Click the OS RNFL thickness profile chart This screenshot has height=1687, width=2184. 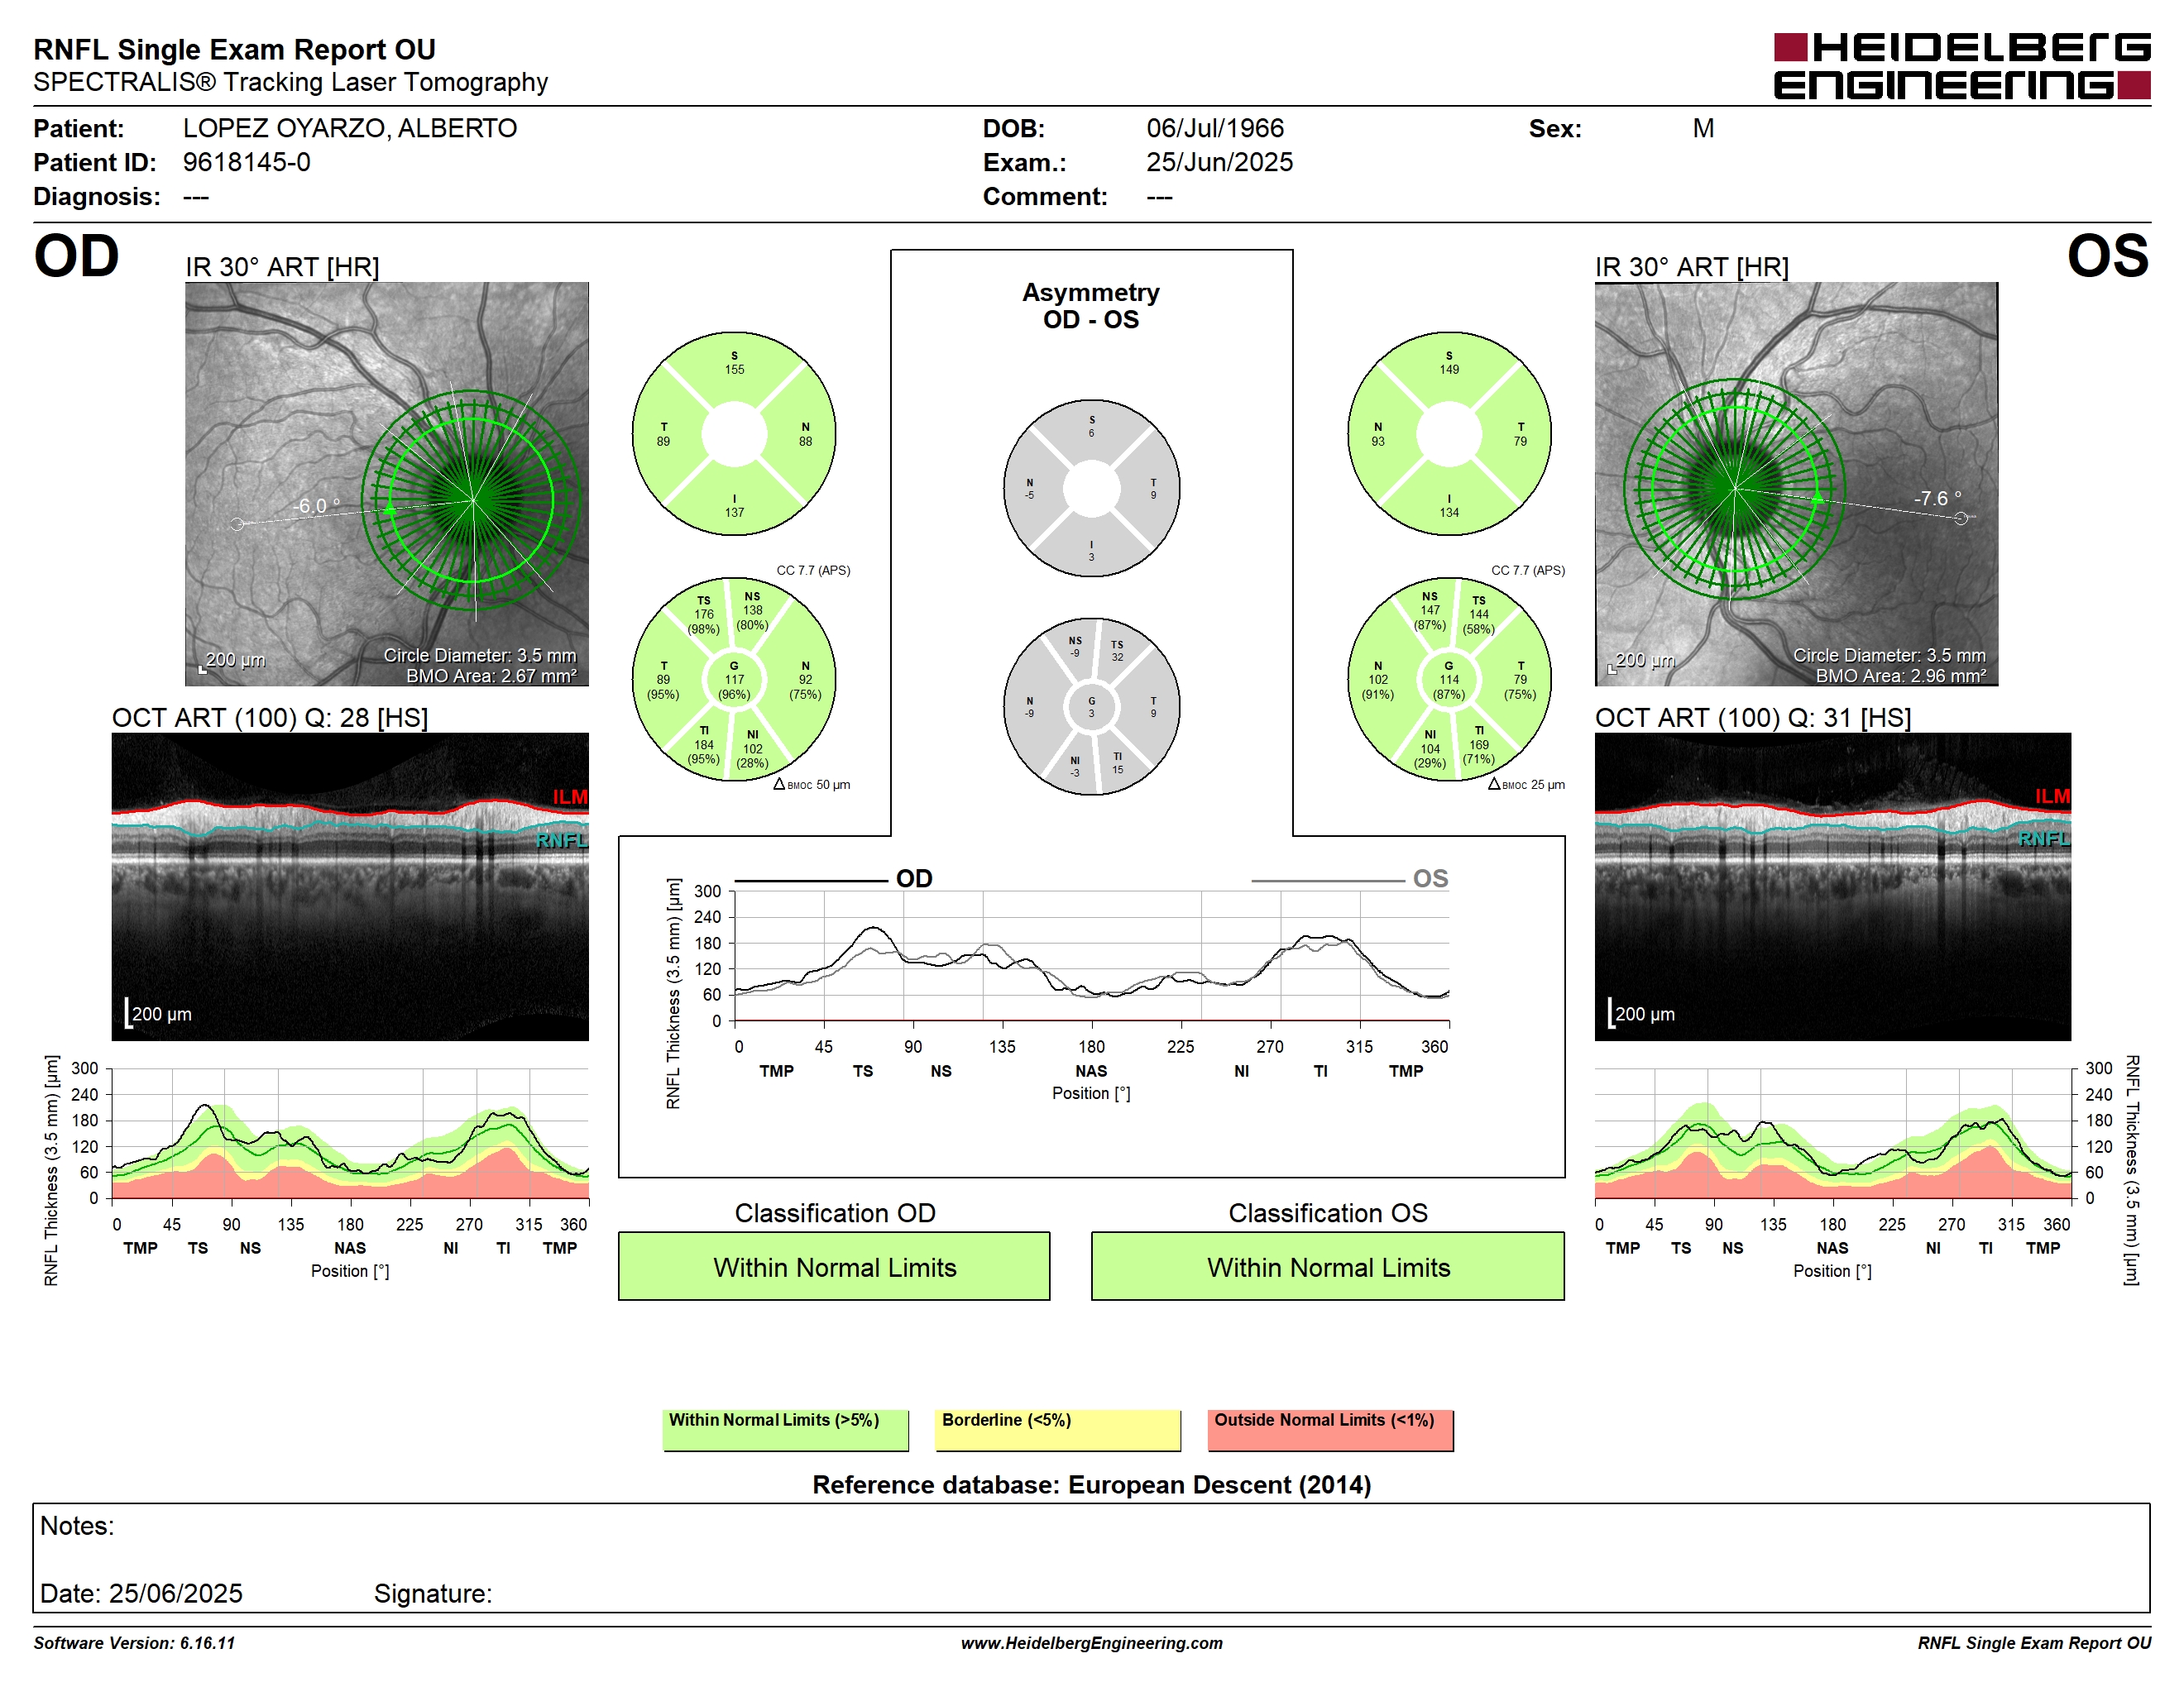[x=1832, y=1133]
